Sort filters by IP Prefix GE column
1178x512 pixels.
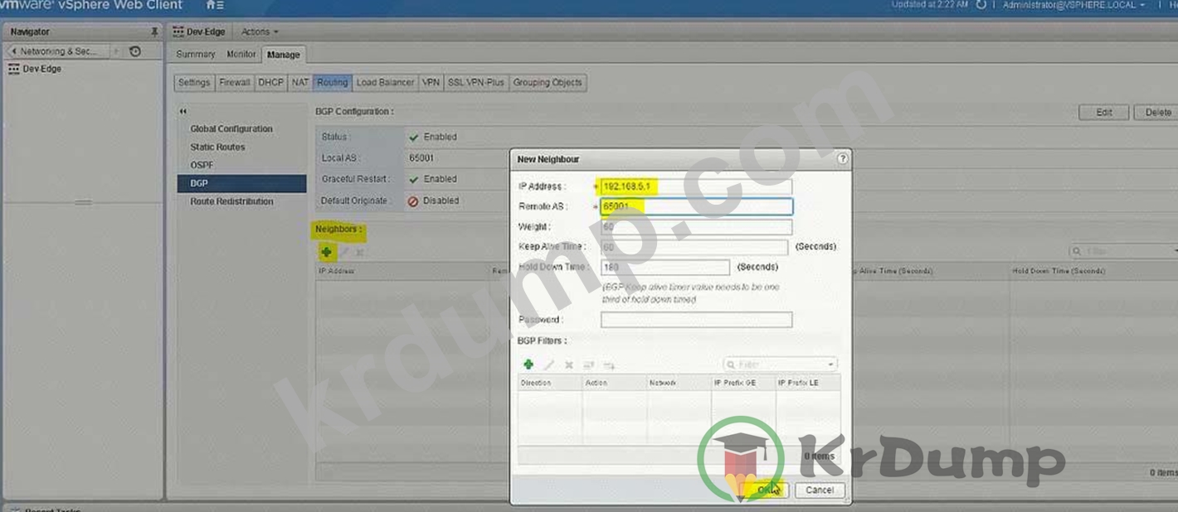(743, 383)
